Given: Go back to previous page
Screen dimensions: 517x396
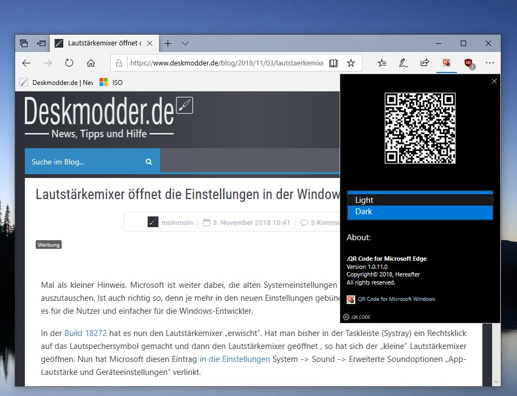Looking at the screenshot, I should [x=26, y=63].
